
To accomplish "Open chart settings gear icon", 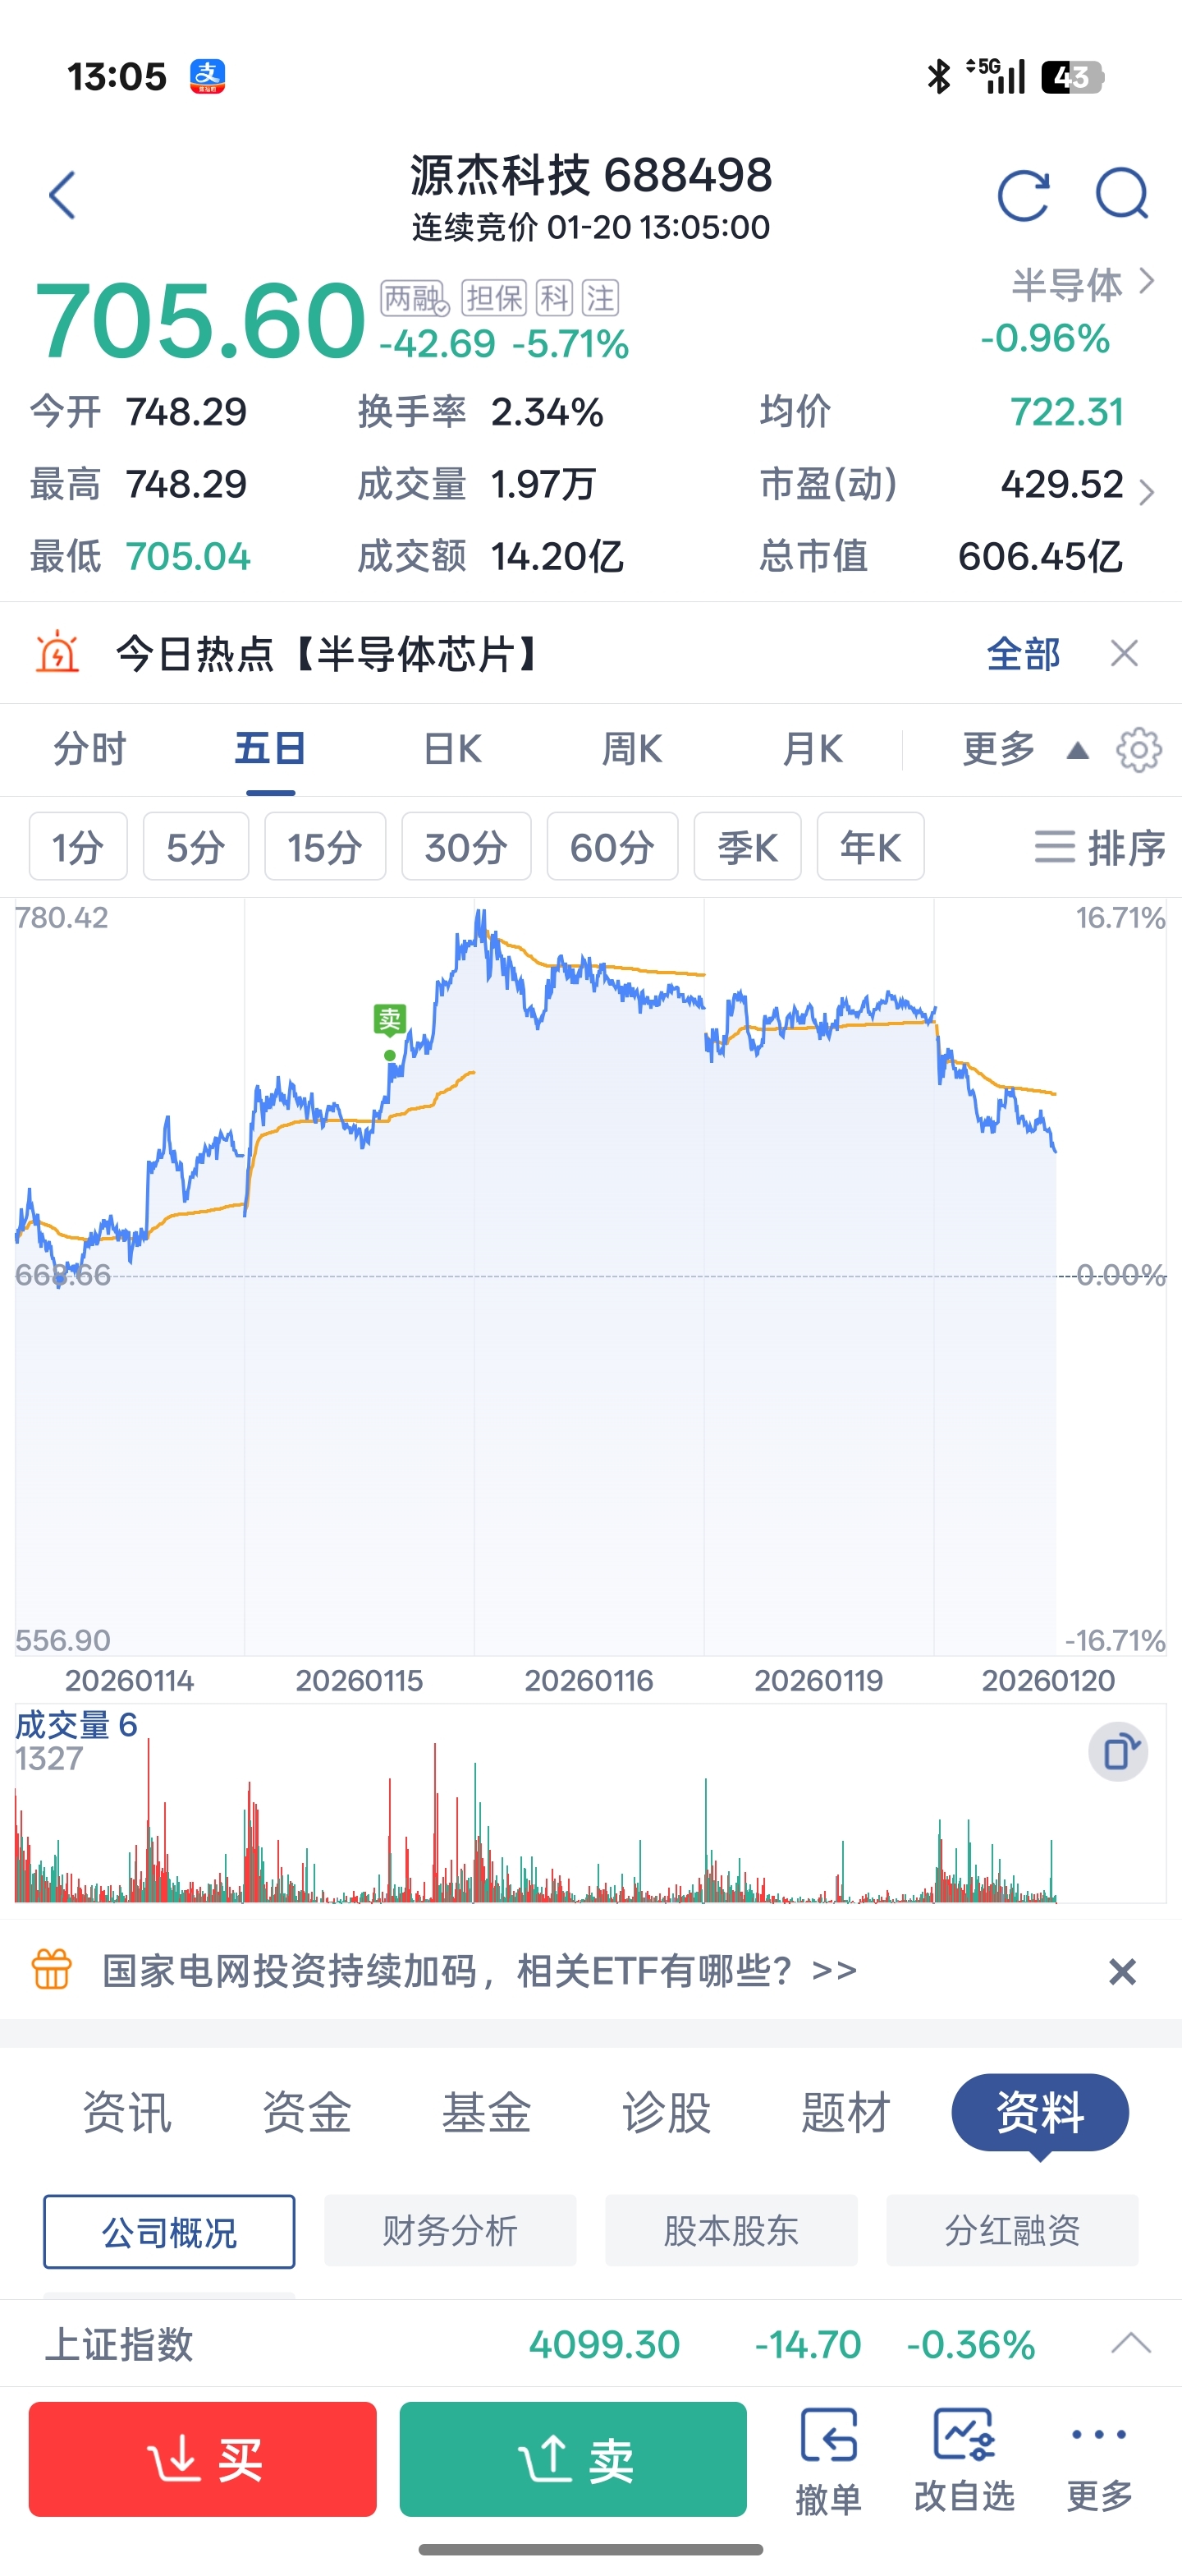I will pyautogui.click(x=1139, y=750).
